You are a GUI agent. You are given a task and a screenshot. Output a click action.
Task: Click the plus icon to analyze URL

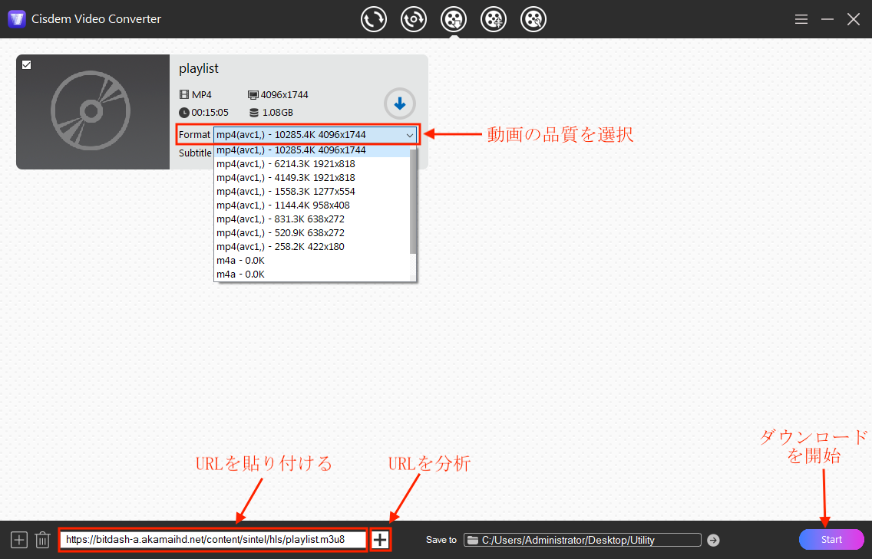pyautogui.click(x=380, y=540)
